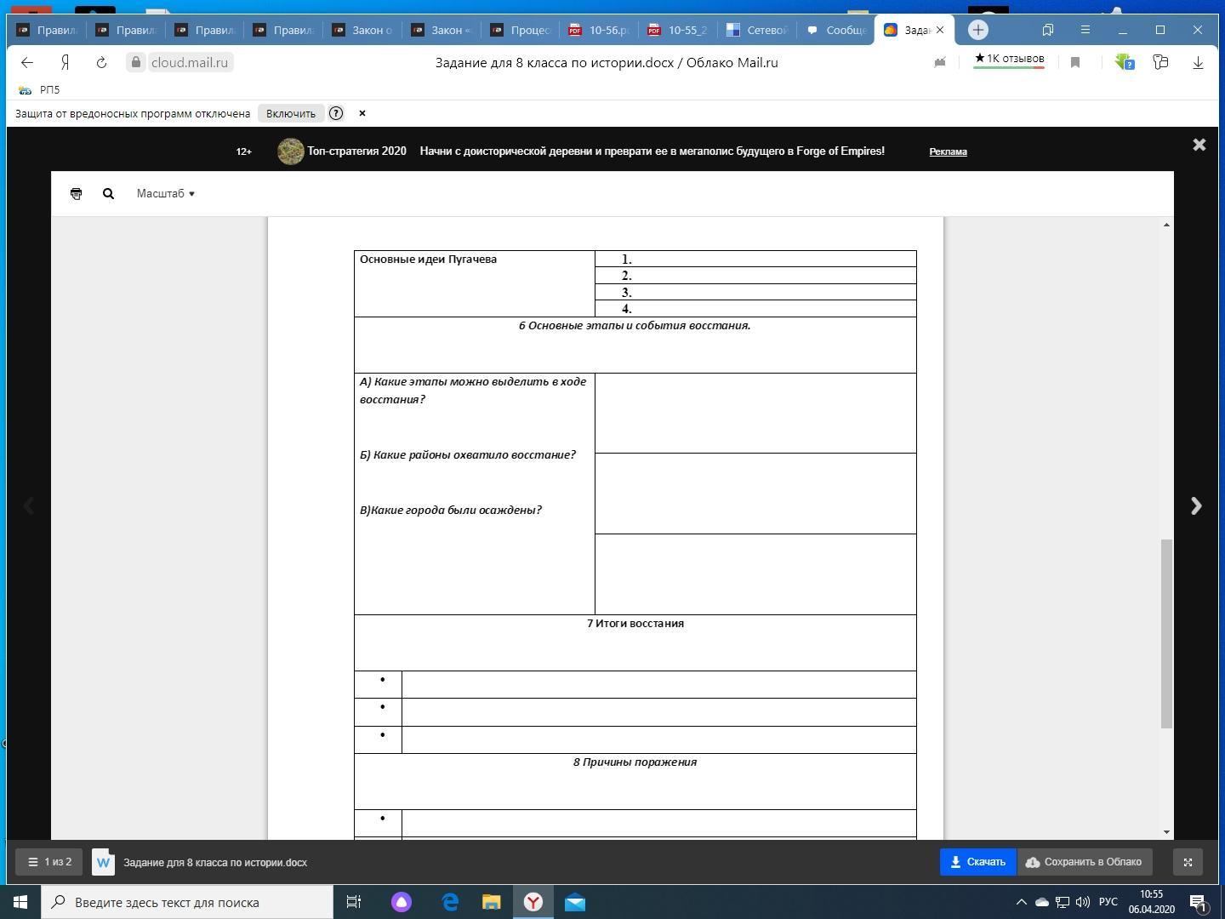Bookmark this page with bookmark icon
The height and width of the screenshot is (919, 1225).
pos(1075,62)
